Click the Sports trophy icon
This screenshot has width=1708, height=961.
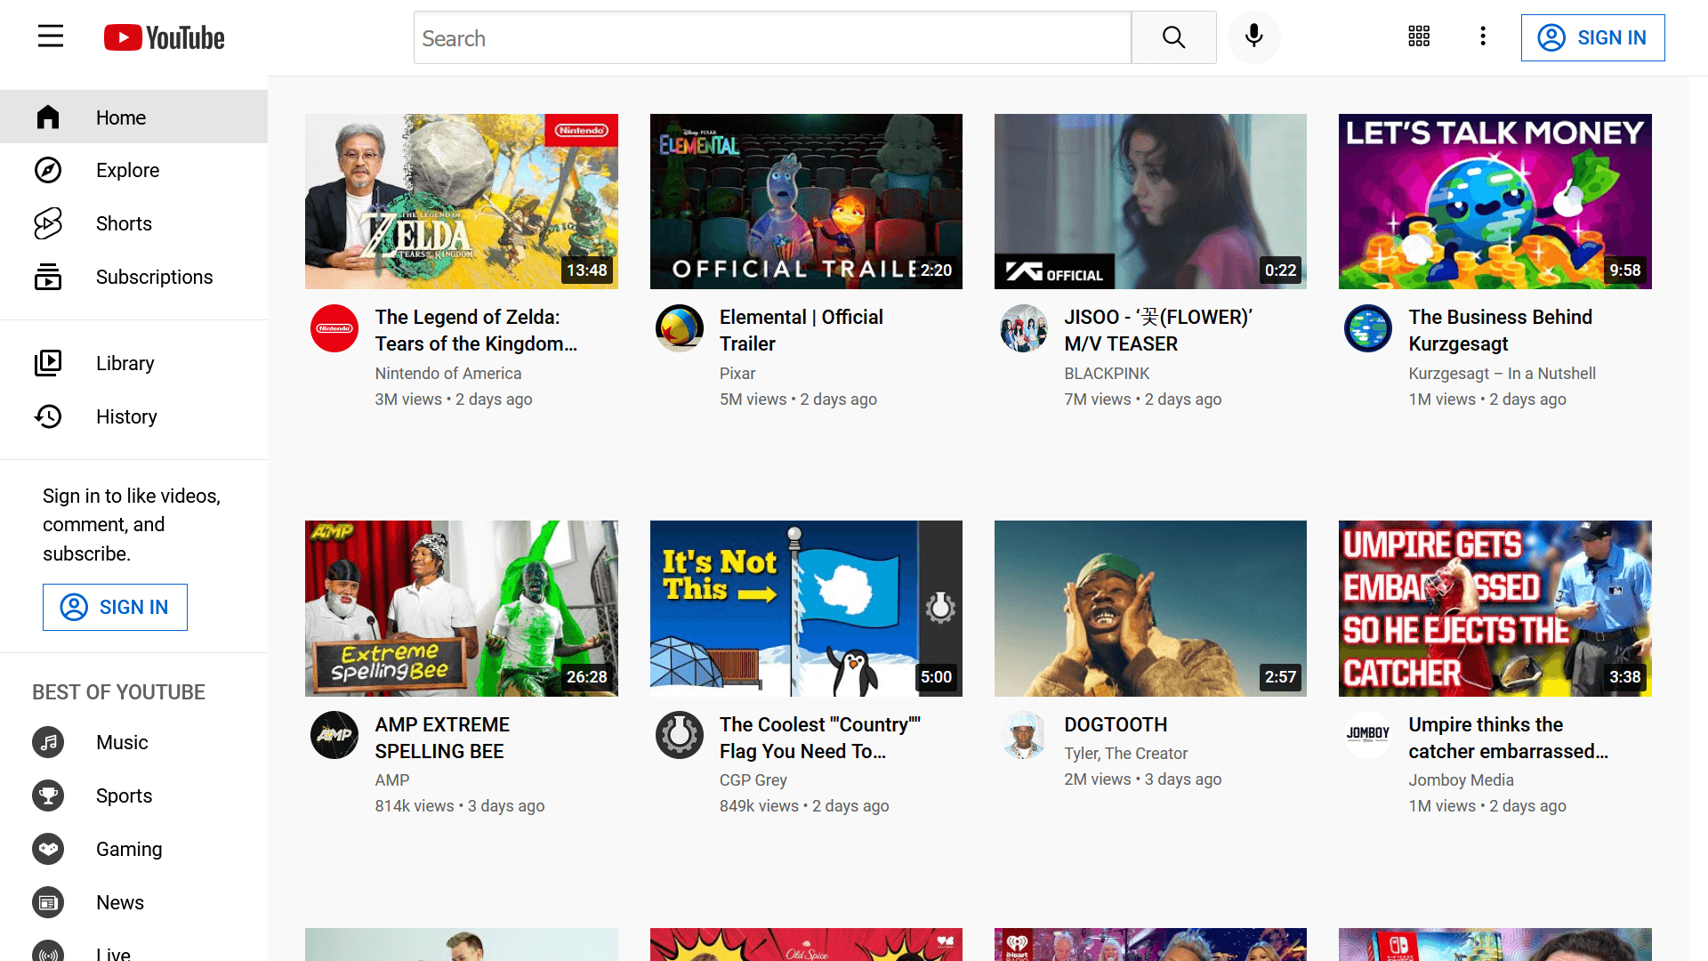tap(48, 795)
